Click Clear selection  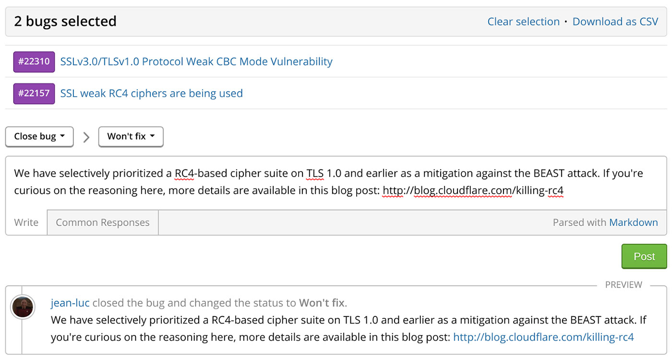(x=523, y=22)
